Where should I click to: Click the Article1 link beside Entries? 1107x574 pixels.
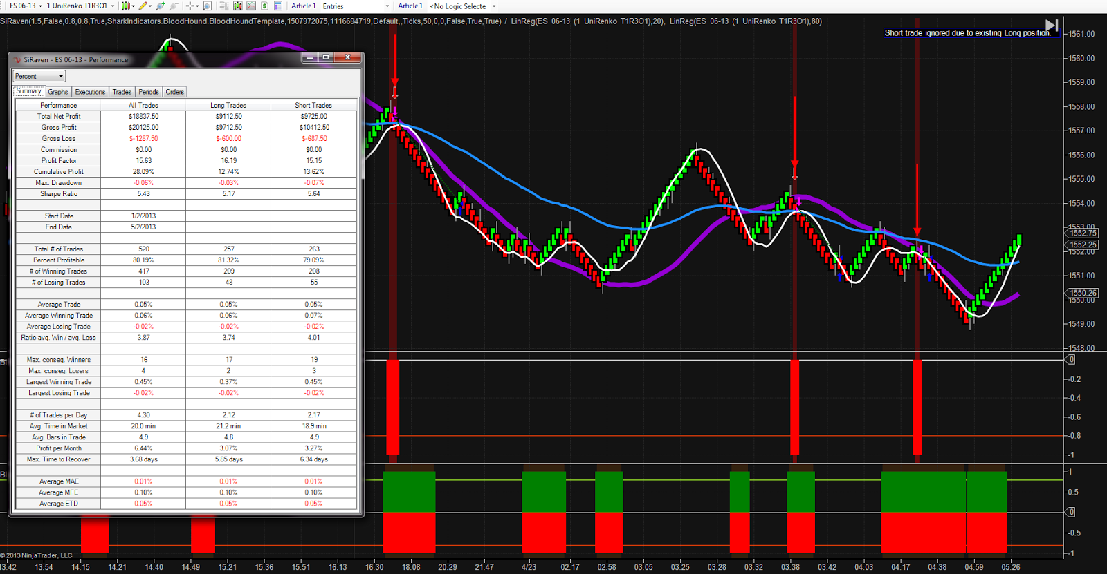click(304, 6)
